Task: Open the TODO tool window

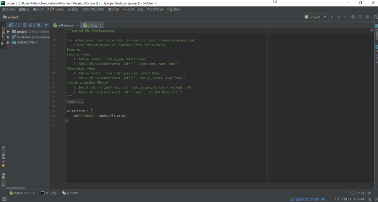Action: (x=71, y=193)
